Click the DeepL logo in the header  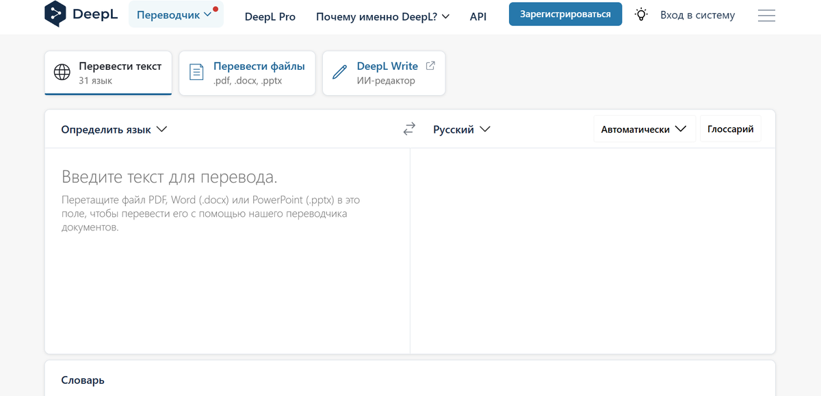[81, 14]
